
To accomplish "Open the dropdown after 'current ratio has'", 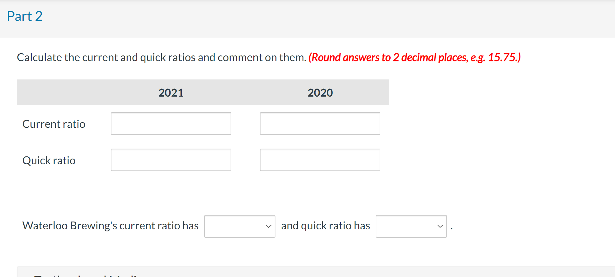I will (240, 226).
